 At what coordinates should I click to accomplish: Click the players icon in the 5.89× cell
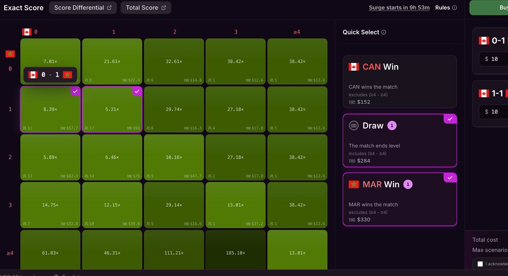[25, 176]
